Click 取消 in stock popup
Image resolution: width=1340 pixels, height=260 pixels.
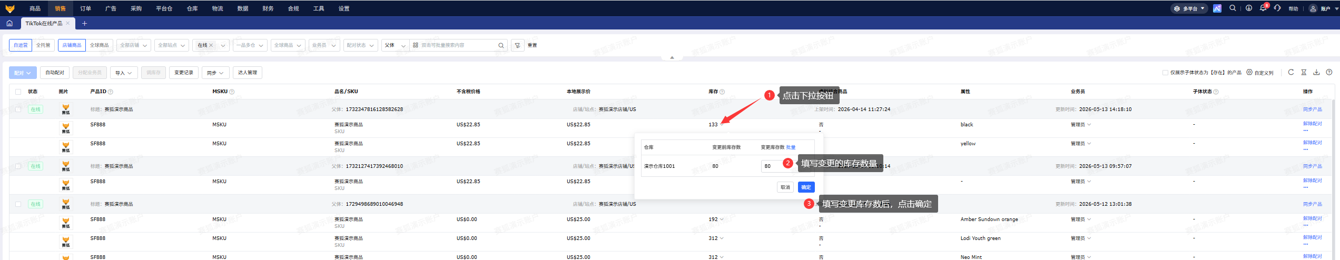pyautogui.click(x=785, y=187)
